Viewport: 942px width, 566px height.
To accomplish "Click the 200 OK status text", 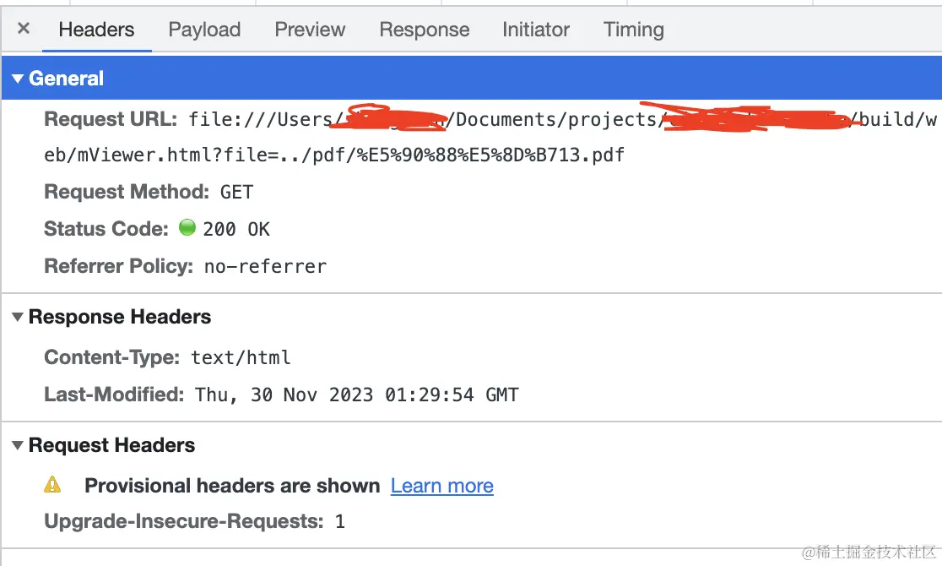I will click(236, 229).
